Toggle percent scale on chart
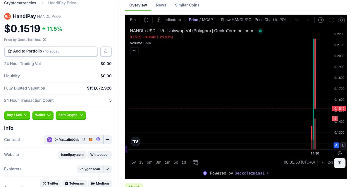The image size is (351, 187). click(x=322, y=162)
